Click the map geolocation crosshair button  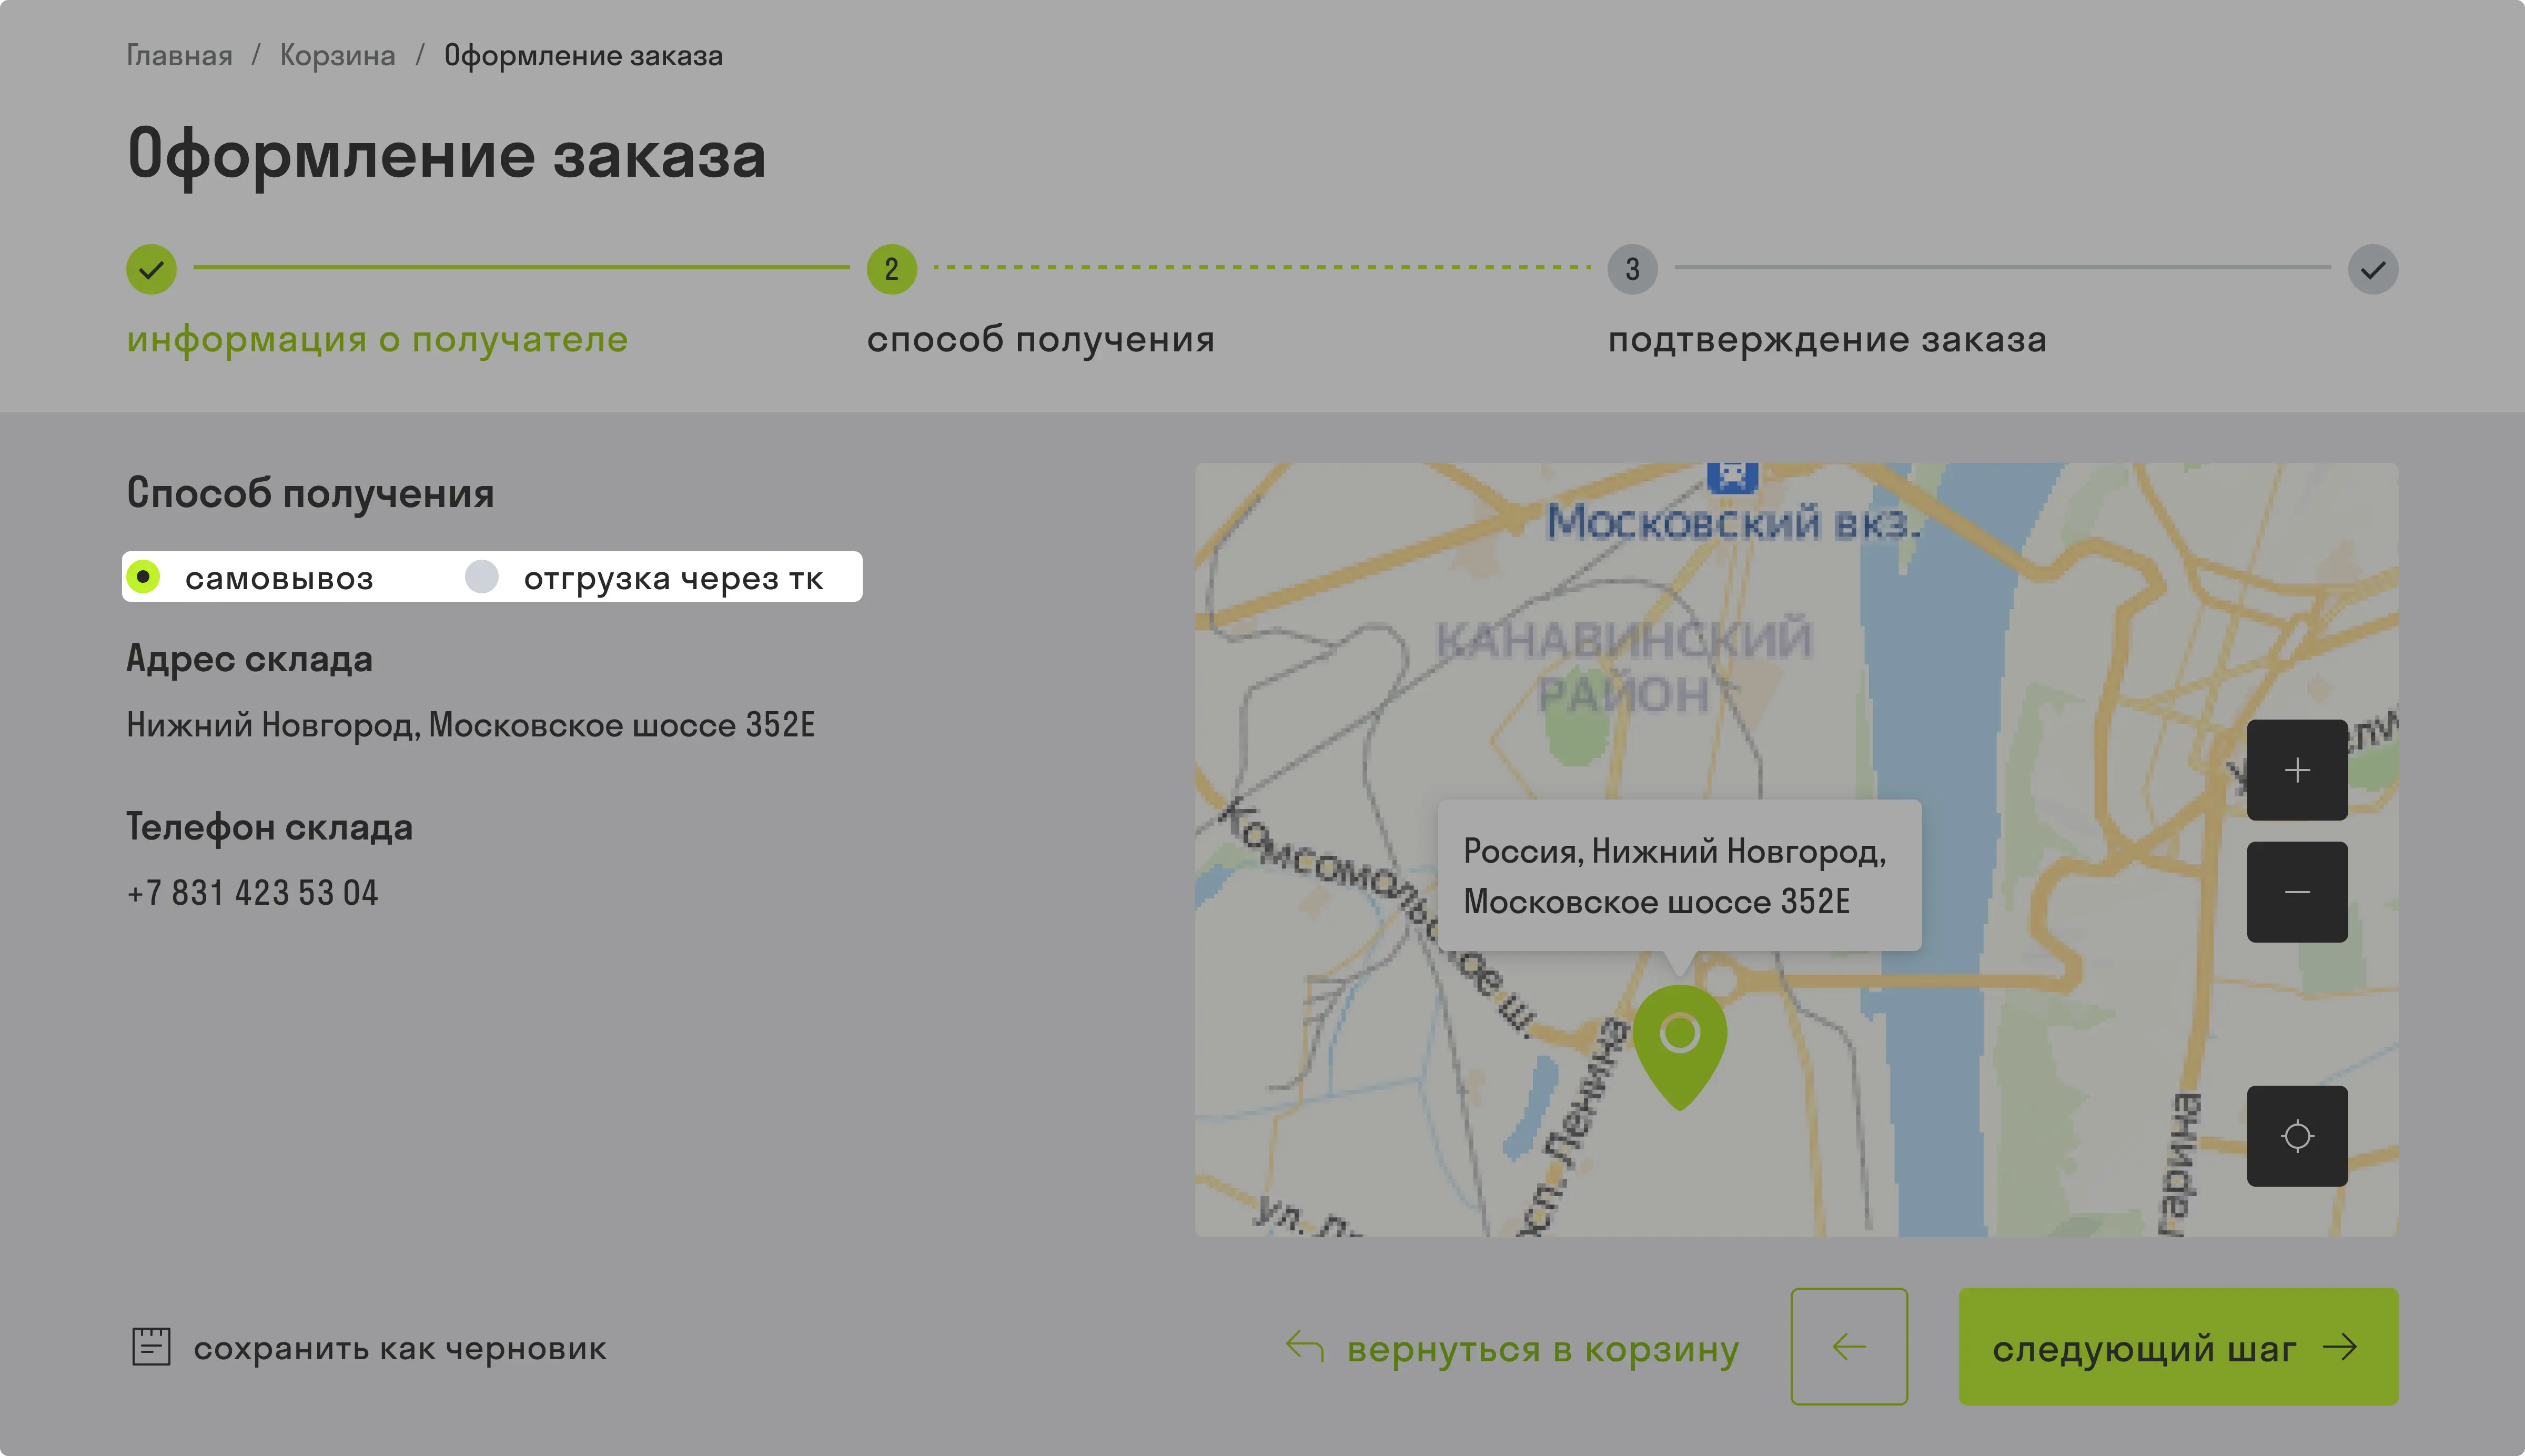(2297, 1136)
